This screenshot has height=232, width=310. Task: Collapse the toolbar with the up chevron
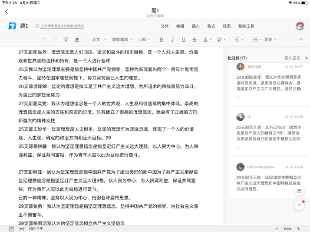tap(301, 39)
